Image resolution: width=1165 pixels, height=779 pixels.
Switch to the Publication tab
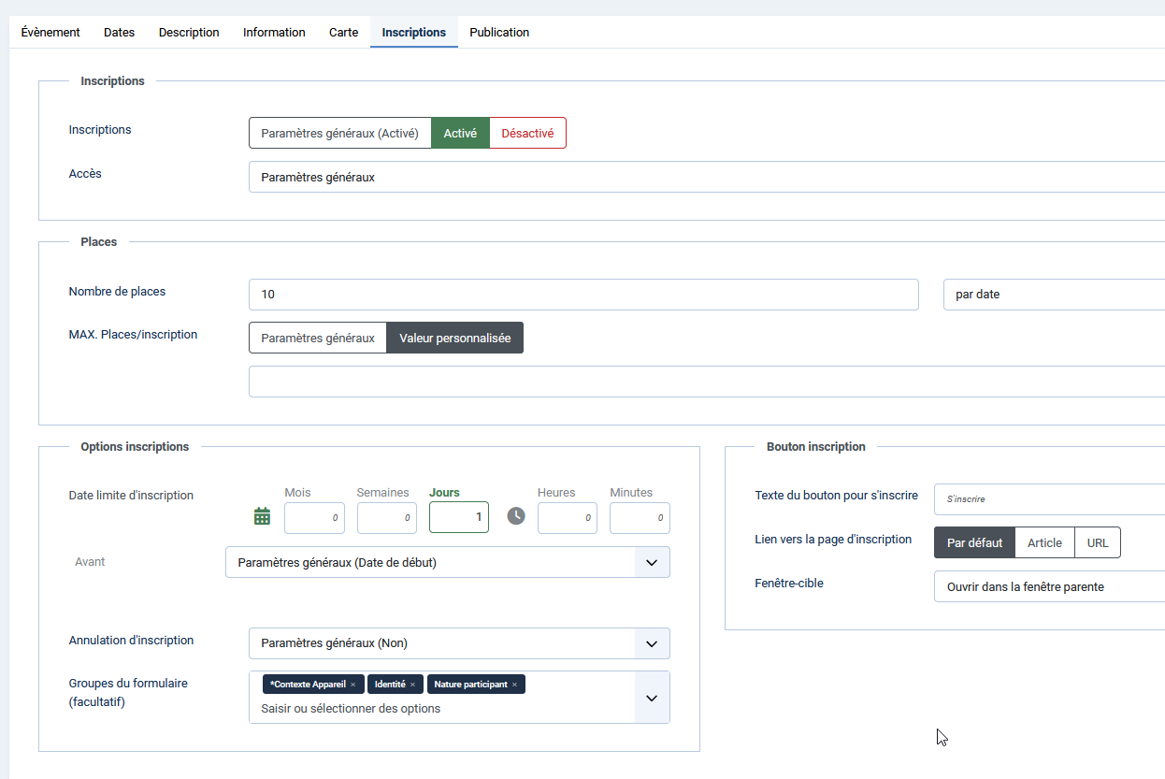click(499, 32)
